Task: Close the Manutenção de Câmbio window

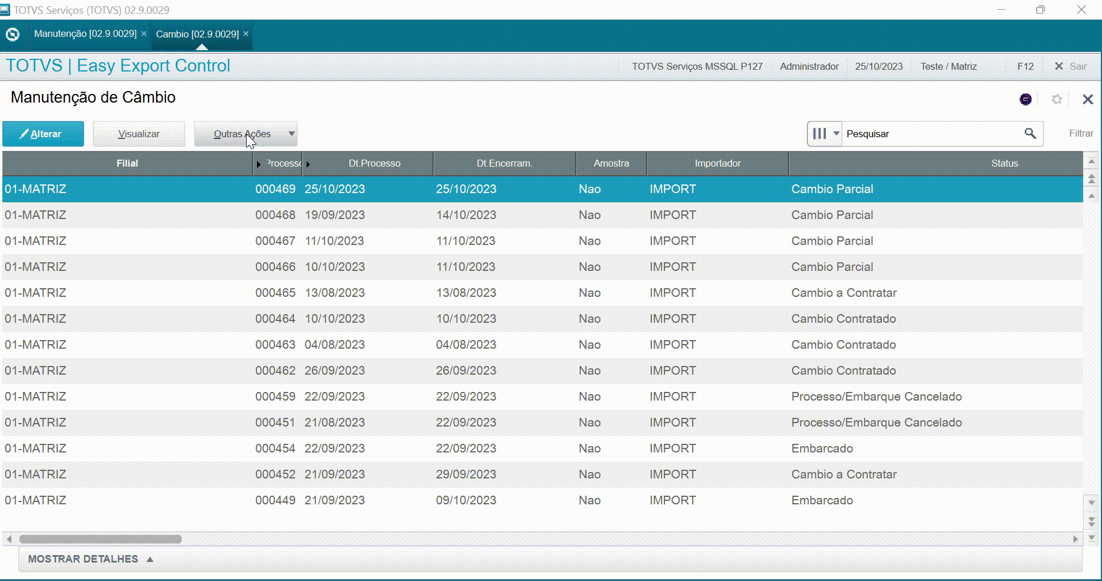Action: point(1088,99)
